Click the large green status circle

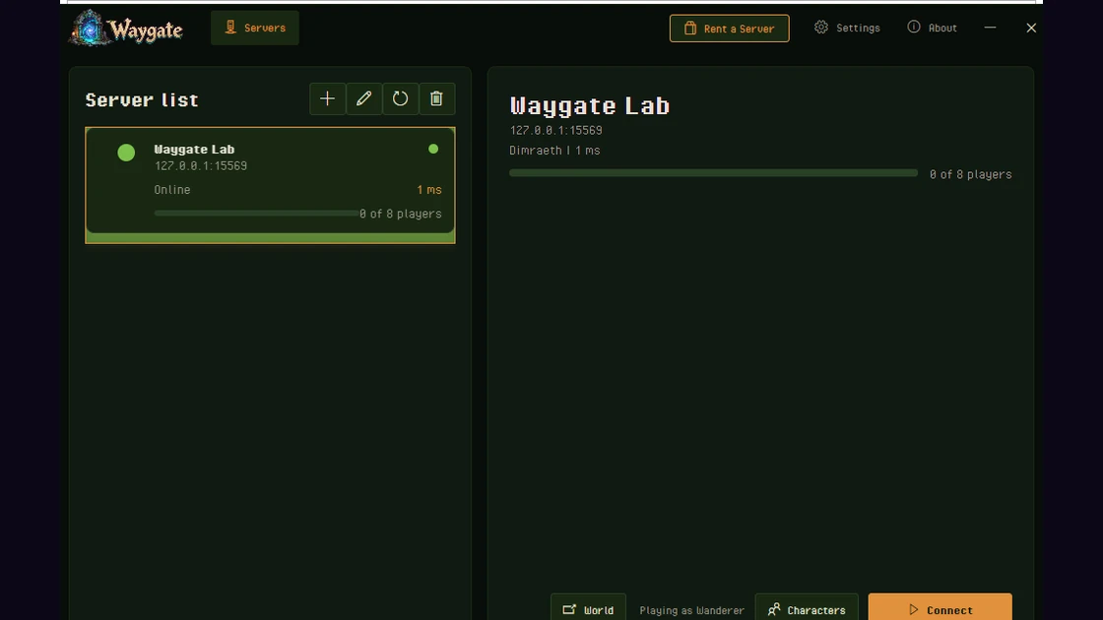[126, 153]
